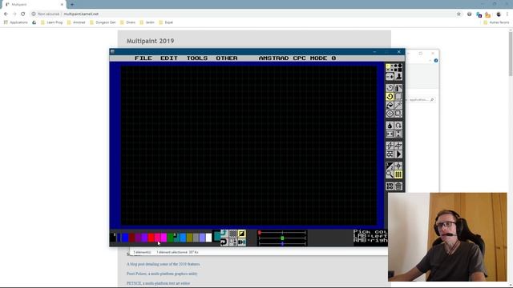
Task: Open the Dungeon Gen bookmarks folder
Action: click(x=103, y=22)
